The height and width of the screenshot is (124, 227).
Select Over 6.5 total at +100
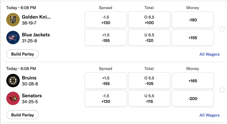pyautogui.click(x=149, y=20)
